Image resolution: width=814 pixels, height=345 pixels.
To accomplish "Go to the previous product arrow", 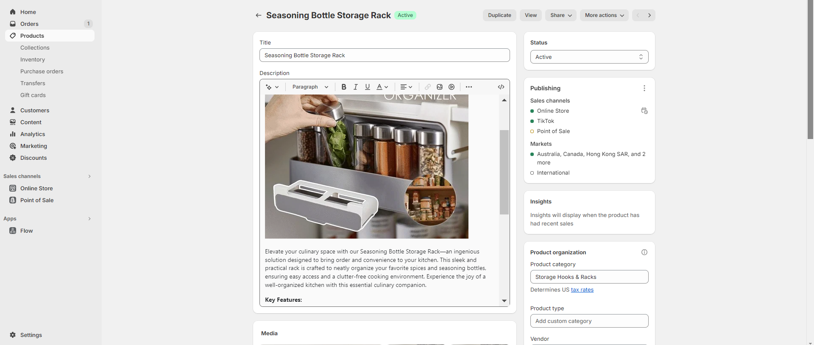I will pyautogui.click(x=638, y=15).
